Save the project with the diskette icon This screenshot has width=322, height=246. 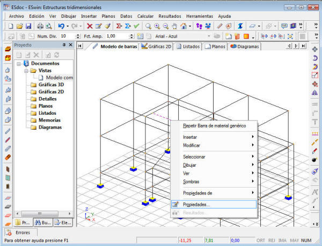click(x=28, y=26)
